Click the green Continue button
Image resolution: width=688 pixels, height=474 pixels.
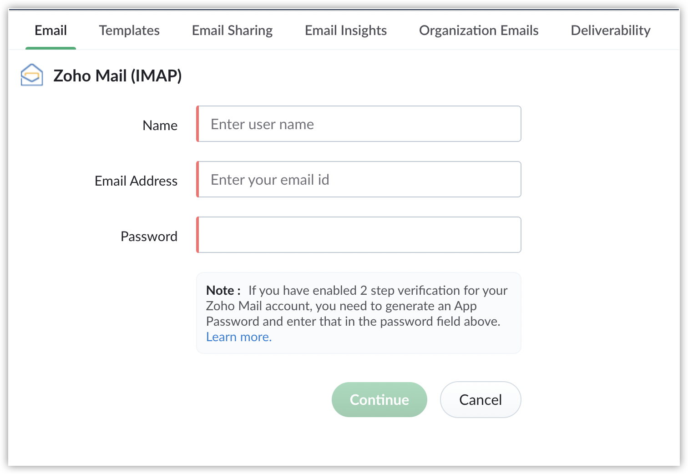379,399
